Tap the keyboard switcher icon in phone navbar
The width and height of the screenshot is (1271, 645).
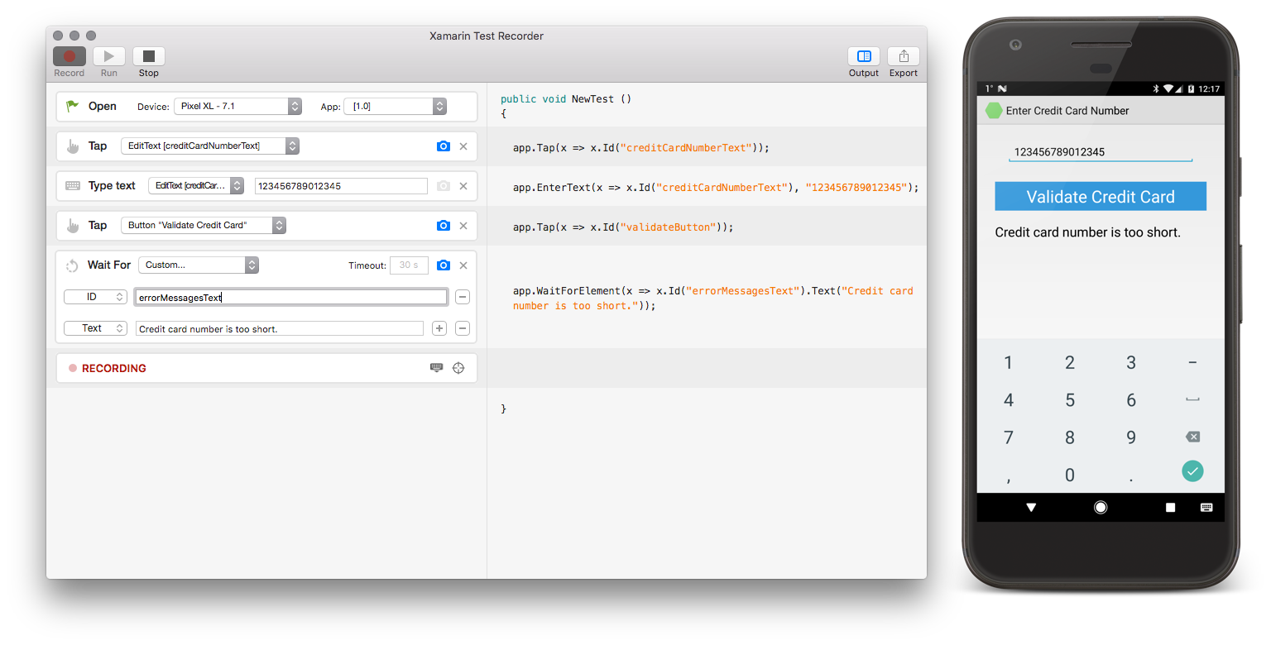(1206, 508)
